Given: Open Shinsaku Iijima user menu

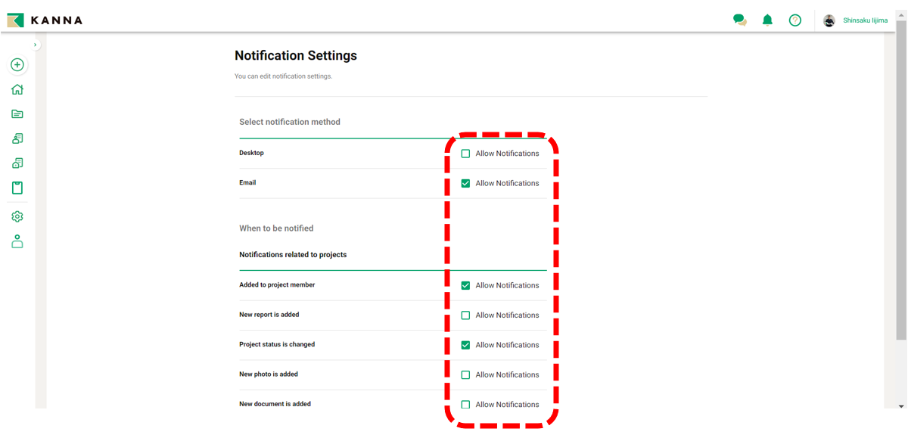Looking at the screenshot, I should 865,20.
